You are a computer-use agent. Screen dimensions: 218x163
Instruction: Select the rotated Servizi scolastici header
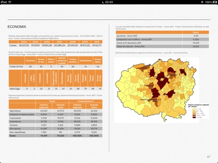(77, 78)
